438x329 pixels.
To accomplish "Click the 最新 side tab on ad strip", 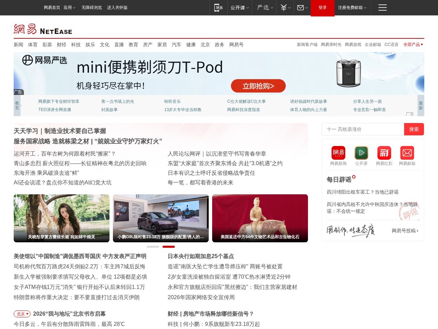I will click(x=421, y=106).
